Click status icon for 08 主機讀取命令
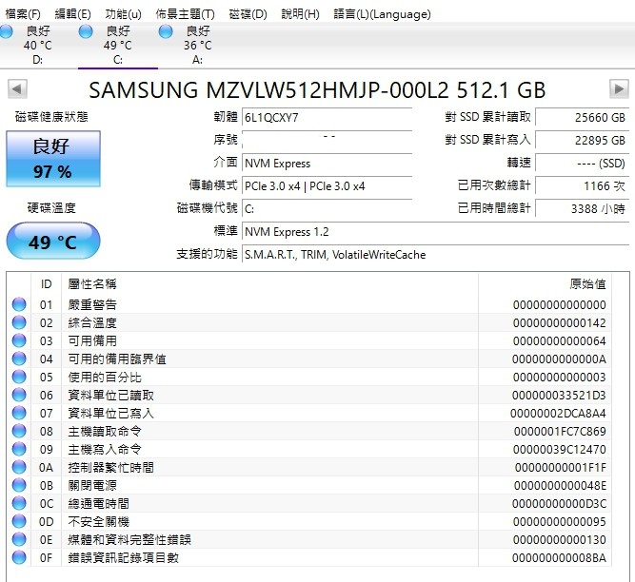The height and width of the screenshot is (582, 635). click(19, 431)
